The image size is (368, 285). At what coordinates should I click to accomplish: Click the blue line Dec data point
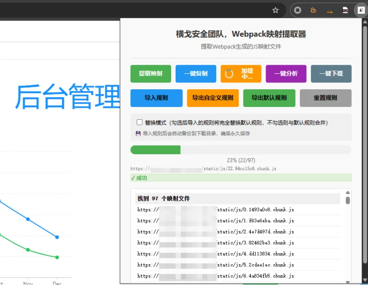(x=57, y=237)
